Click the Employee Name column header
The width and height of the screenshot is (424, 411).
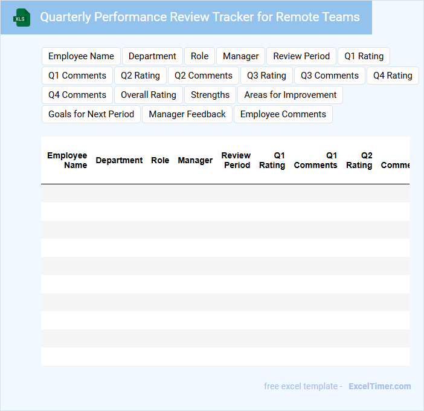click(x=67, y=160)
